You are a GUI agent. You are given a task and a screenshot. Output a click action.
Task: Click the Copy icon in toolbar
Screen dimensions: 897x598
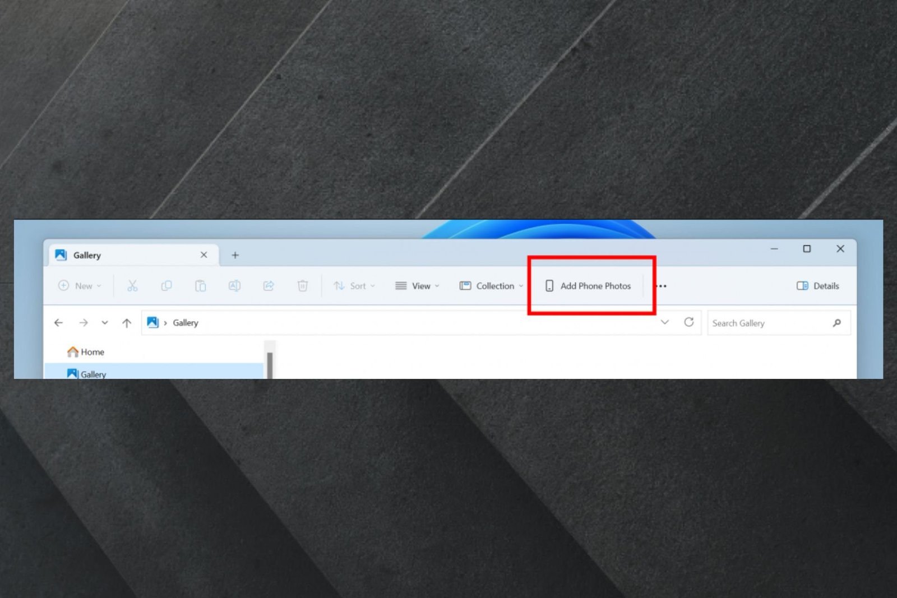167,286
